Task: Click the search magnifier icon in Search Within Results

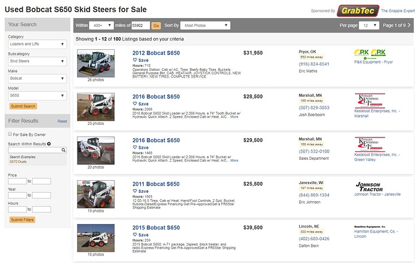Action: (x=64, y=150)
